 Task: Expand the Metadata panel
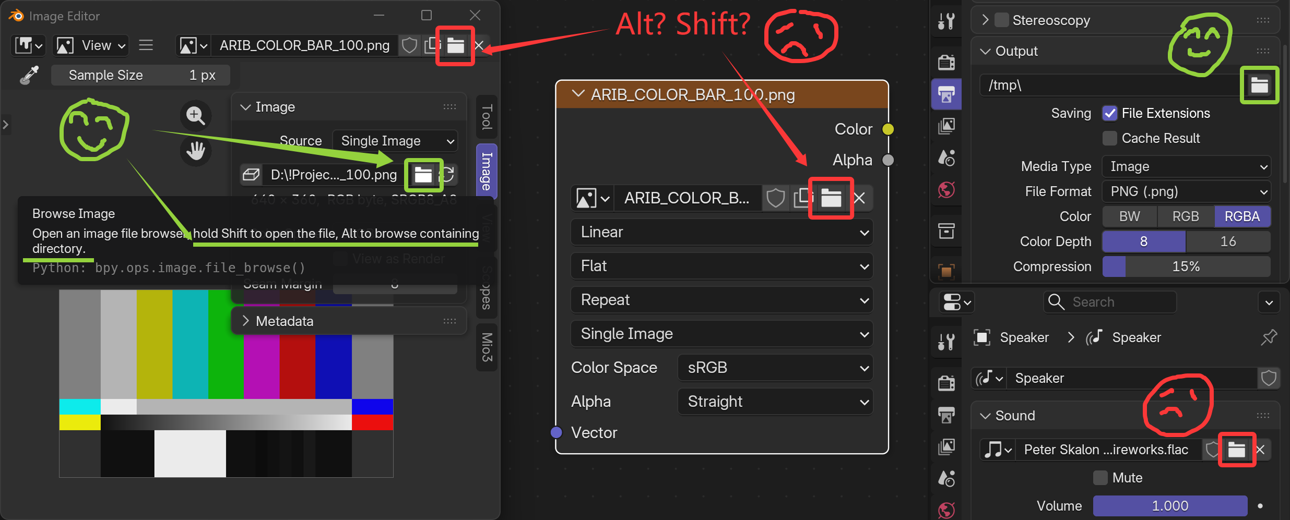click(x=349, y=321)
